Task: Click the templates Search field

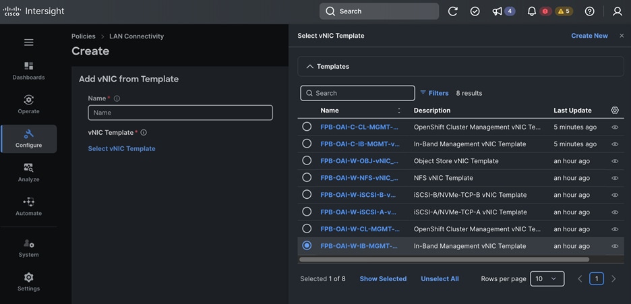Action: tap(357, 93)
